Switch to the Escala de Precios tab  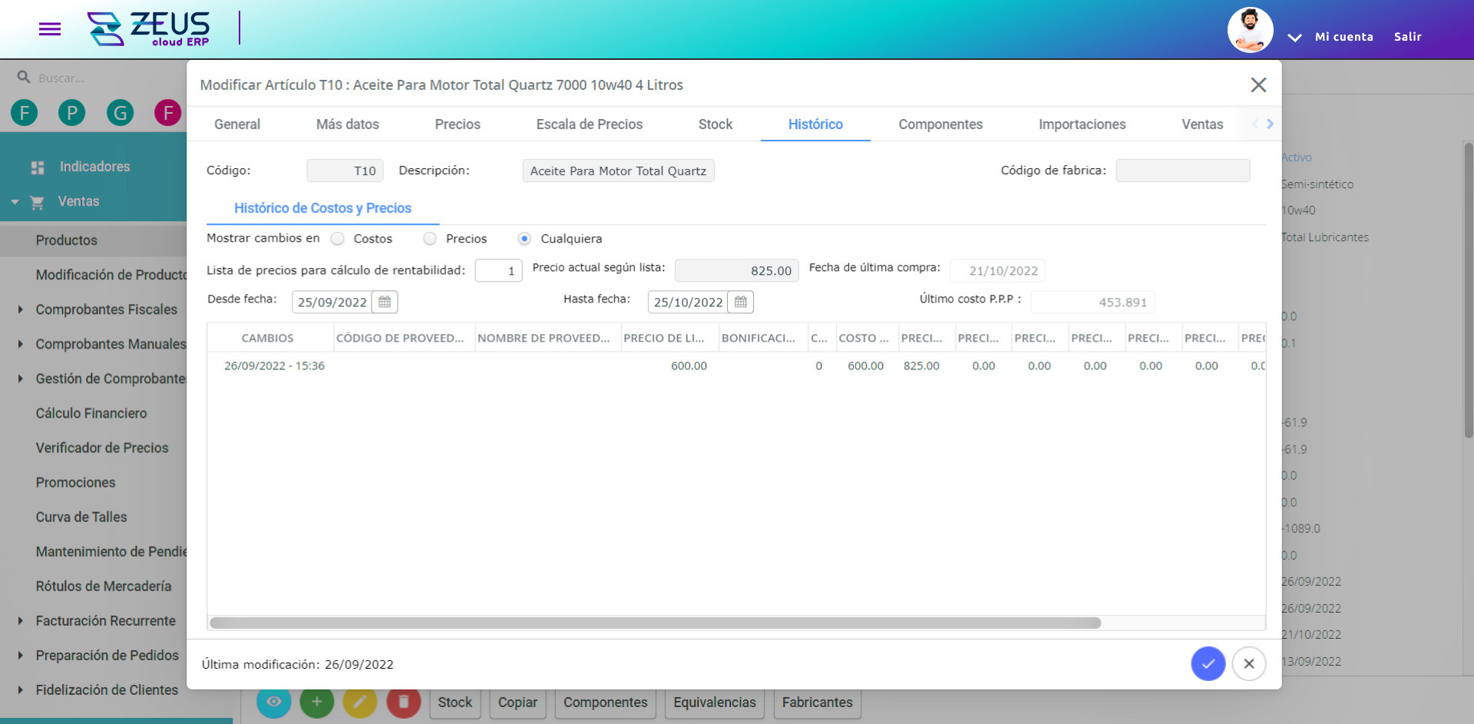pyautogui.click(x=589, y=124)
